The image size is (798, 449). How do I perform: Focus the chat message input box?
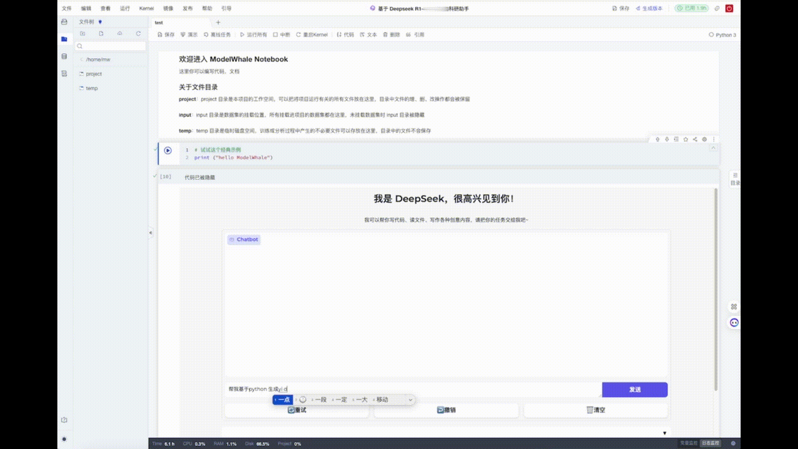point(412,389)
